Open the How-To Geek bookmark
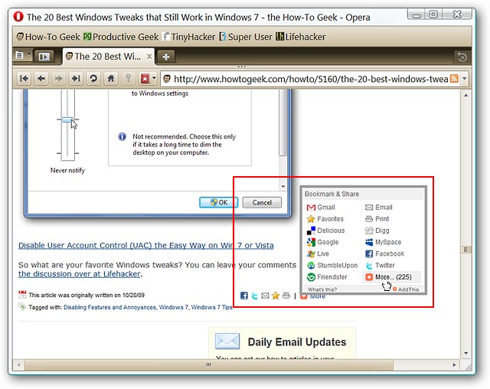 48,37
